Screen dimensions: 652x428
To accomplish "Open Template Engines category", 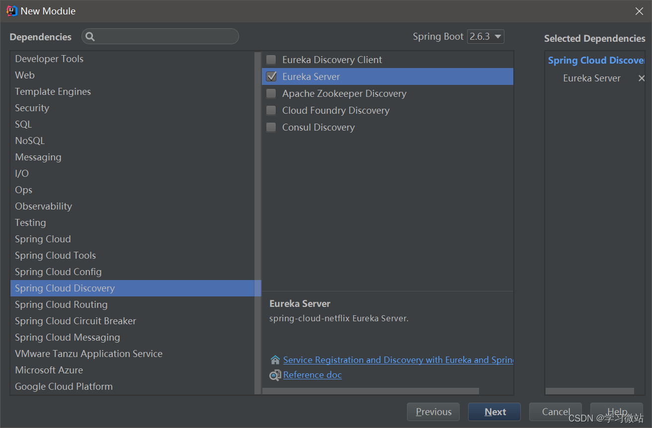I will (x=132, y=91).
